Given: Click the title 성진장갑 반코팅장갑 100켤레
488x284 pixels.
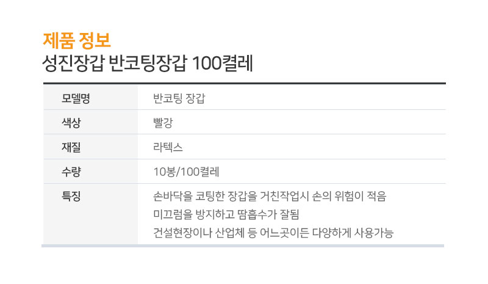Looking at the screenshot, I should click(x=148, y=64).
